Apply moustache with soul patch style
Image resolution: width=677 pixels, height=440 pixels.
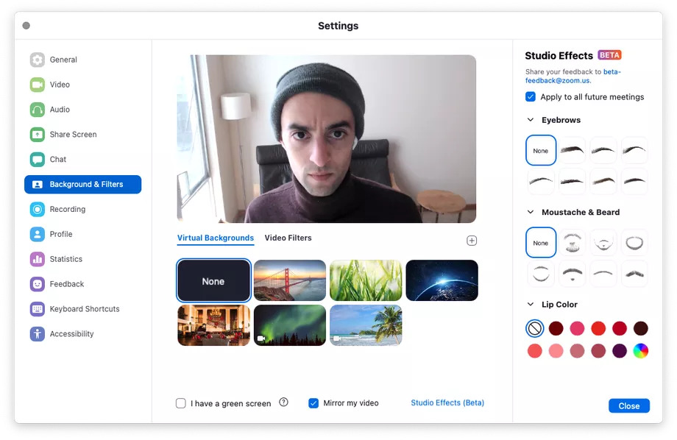click(572, 274)
